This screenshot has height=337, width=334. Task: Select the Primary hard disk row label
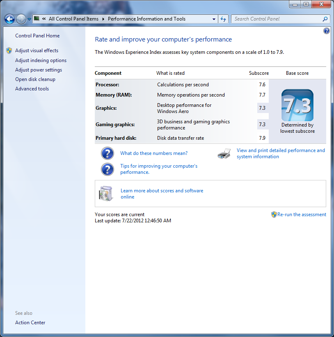click(116, 138)
